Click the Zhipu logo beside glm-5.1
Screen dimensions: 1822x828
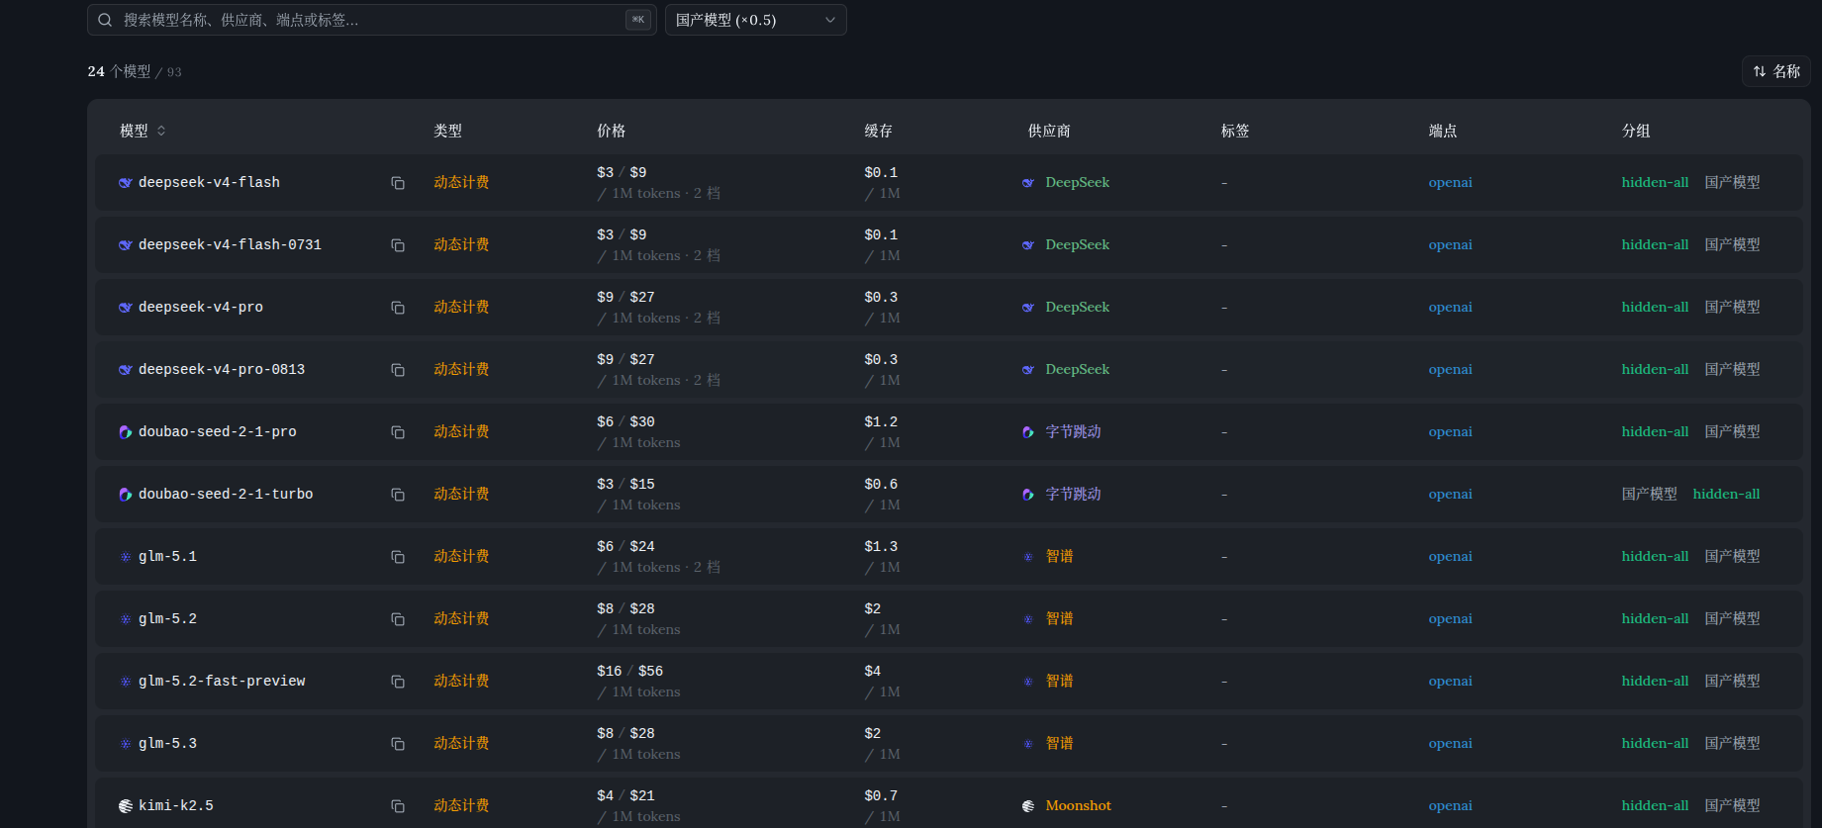(x=126, y=557)
